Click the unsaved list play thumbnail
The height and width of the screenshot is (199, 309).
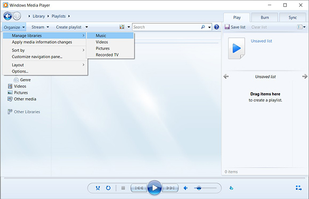pos(237,48)
